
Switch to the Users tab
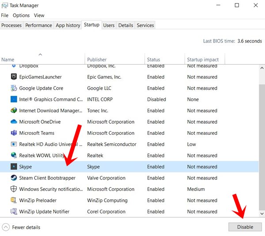(x=109, y=25)
